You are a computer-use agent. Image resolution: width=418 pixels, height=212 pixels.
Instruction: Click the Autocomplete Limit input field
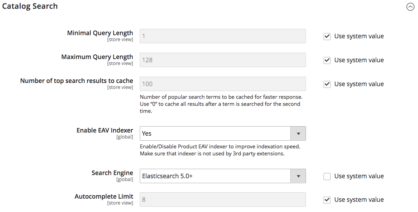223,200
